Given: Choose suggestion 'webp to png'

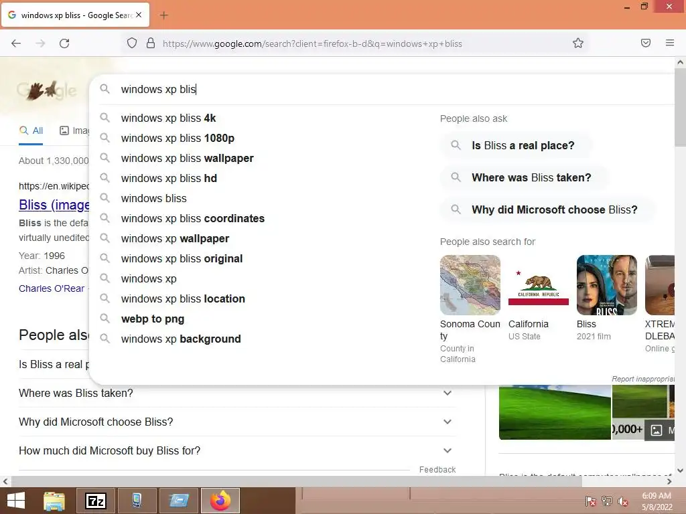Looking at the screenshot, I should (x=153, y=319).
